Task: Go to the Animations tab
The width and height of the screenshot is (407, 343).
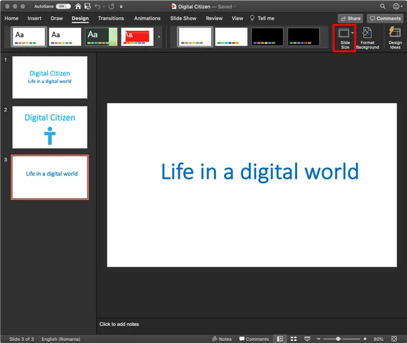Action: 147,18
